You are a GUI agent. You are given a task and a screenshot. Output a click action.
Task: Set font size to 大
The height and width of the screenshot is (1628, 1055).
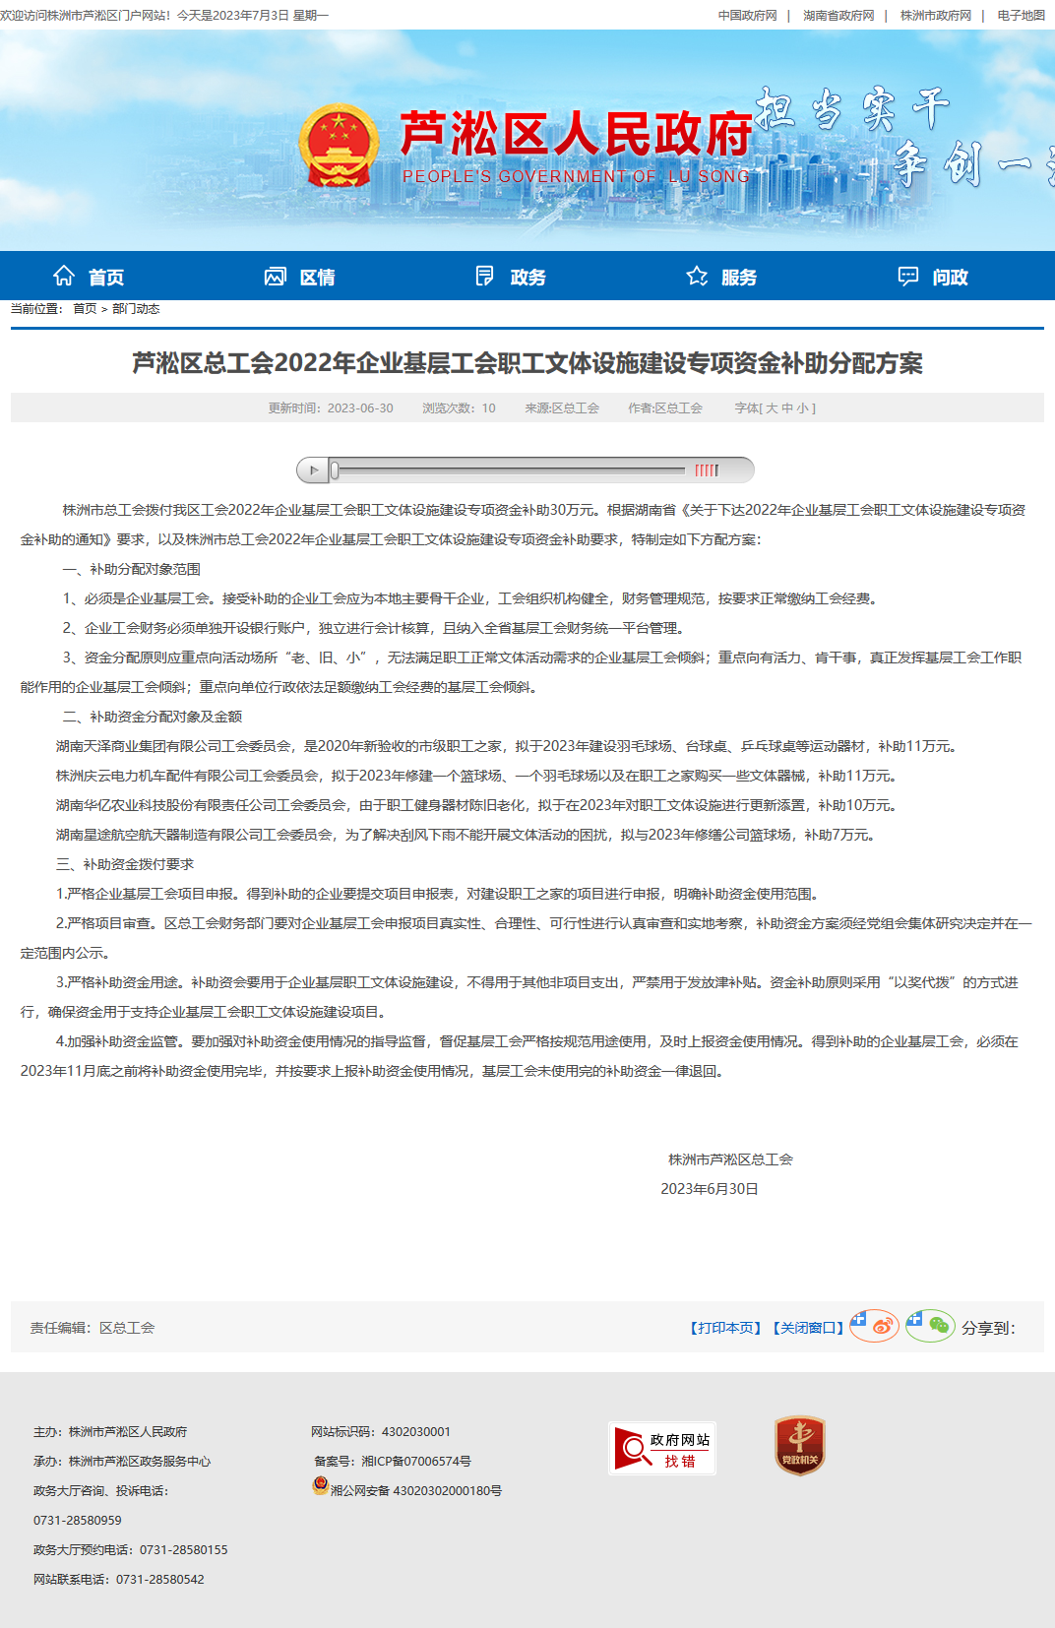pos(772,408)
